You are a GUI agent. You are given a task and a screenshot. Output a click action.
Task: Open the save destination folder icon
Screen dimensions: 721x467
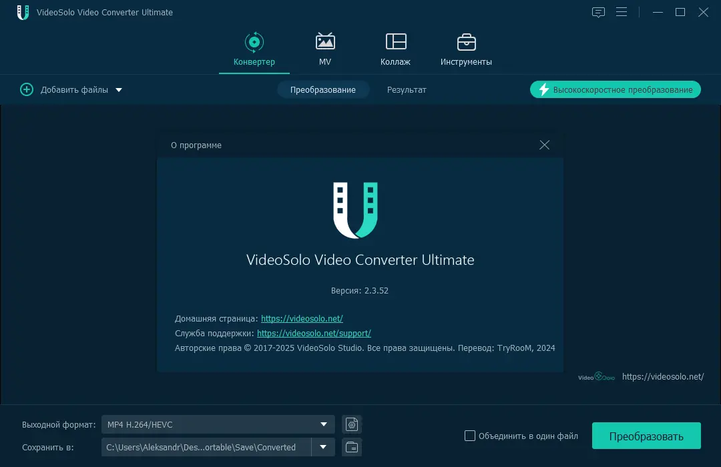[351, 447]
